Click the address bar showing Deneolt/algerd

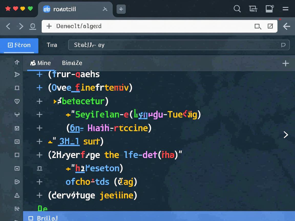click(149, 26)
